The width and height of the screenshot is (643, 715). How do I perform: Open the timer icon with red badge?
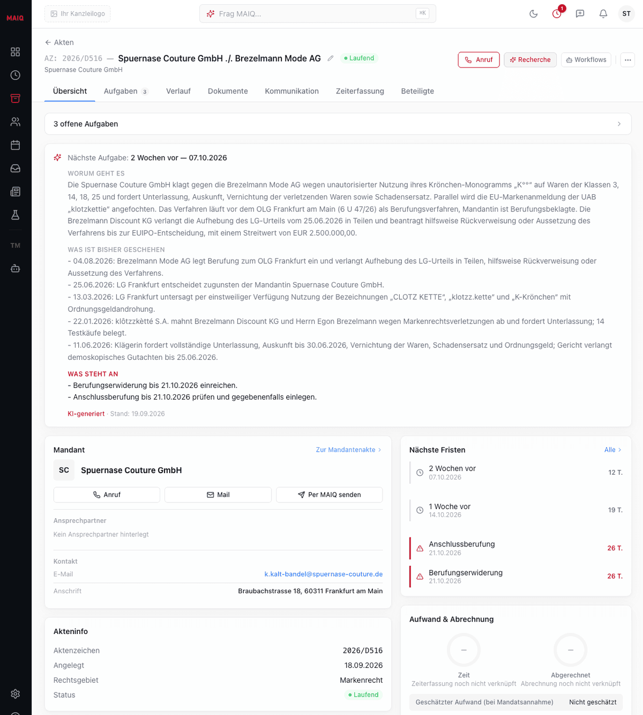point(557,13)
